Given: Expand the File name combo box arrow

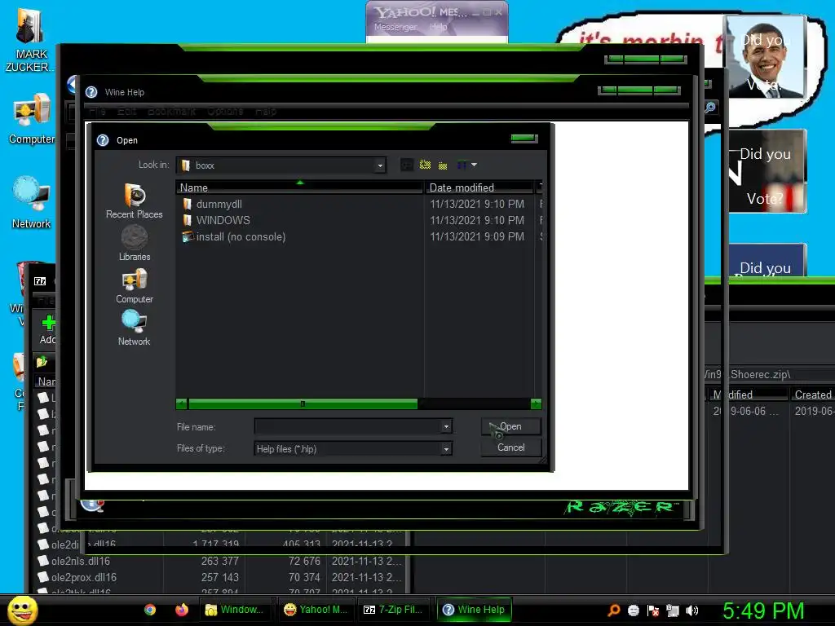Looking at the screenshot, I should click(446, 426).
